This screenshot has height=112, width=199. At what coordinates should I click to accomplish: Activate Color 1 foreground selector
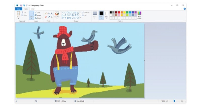click(x=101, y=15)
